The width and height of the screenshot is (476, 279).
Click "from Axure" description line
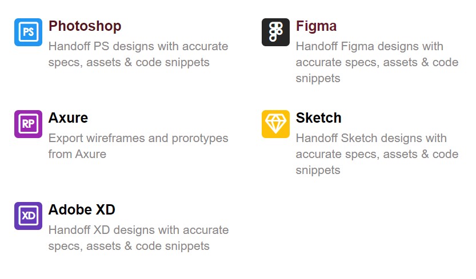point(77,154)
